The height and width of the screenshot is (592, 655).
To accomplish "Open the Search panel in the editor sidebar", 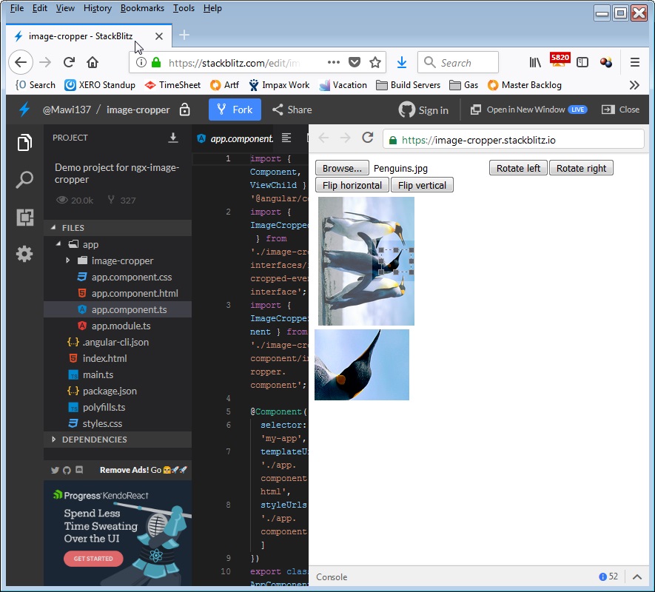I will point(24,179).
